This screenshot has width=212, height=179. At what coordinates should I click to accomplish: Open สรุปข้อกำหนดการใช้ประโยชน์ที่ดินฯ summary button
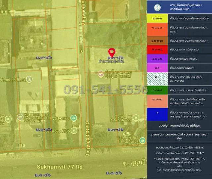179,126
